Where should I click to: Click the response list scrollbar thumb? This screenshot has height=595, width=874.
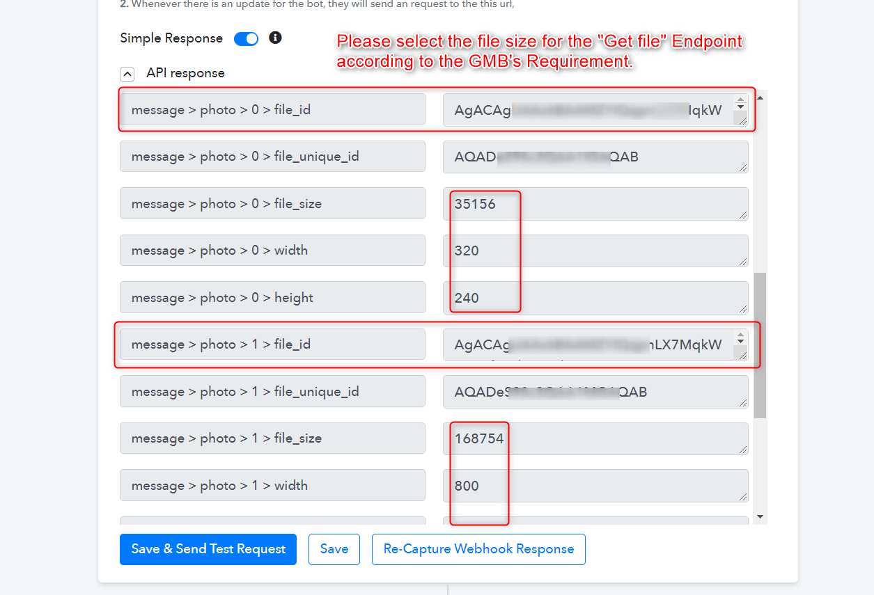coord(760,345)
